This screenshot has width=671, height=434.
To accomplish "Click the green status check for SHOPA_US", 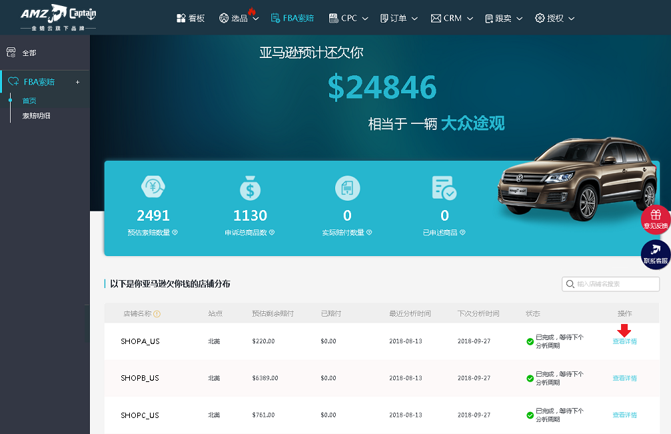I will [530, 341].
